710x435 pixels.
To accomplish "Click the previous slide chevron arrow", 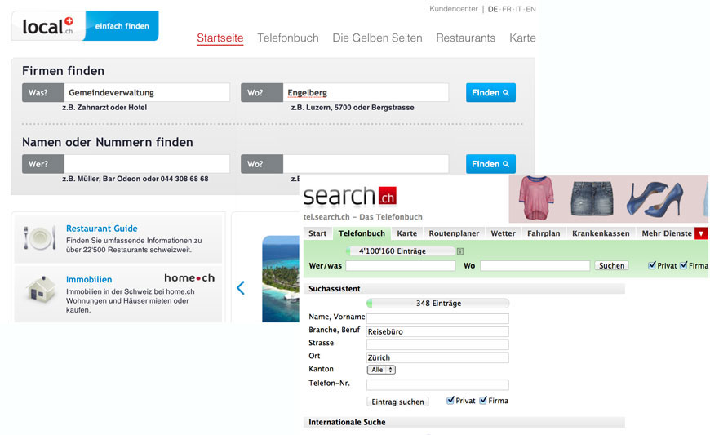I will (x=241, y=288).
